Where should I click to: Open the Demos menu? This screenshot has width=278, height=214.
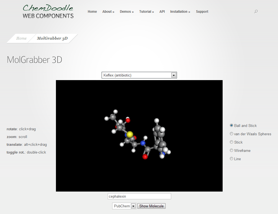127,12
